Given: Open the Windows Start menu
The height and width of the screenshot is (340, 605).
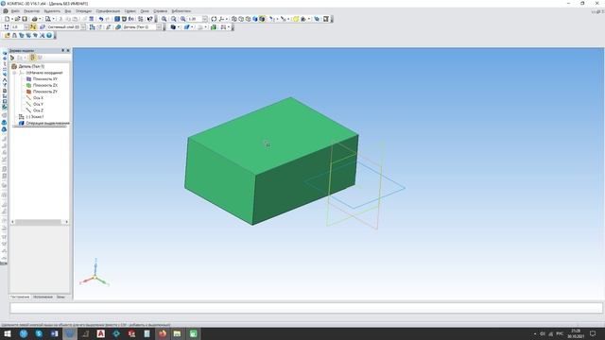Looking at the screenshot, I should click(x=8, y=333).
